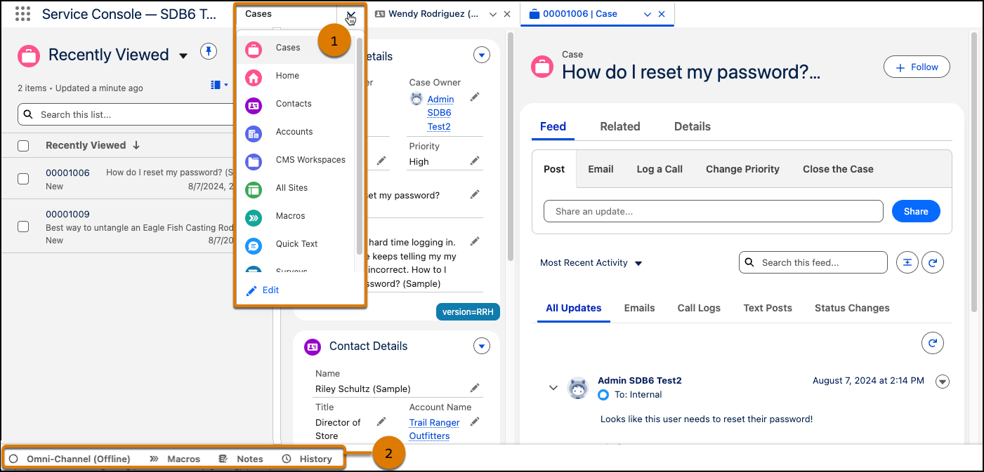The height and width of the screenshot is (472, 984).
Task: Open History in the utility bar
Action: click(308, 459)
